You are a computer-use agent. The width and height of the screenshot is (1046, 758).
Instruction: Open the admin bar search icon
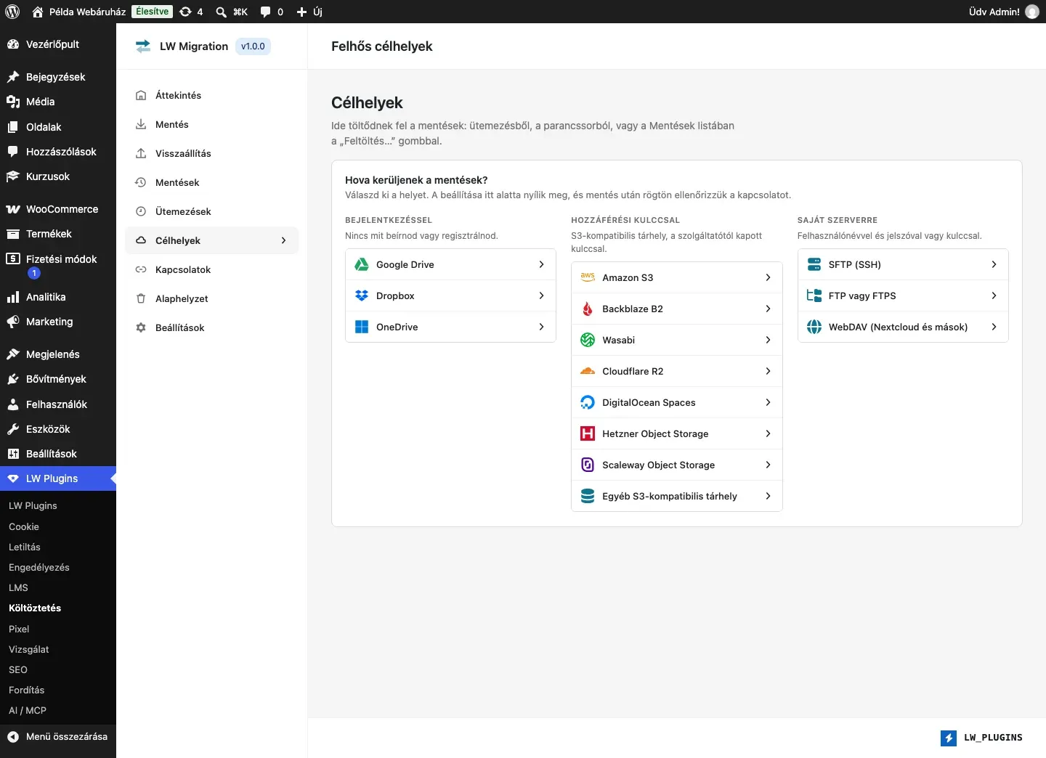point(221,12)
